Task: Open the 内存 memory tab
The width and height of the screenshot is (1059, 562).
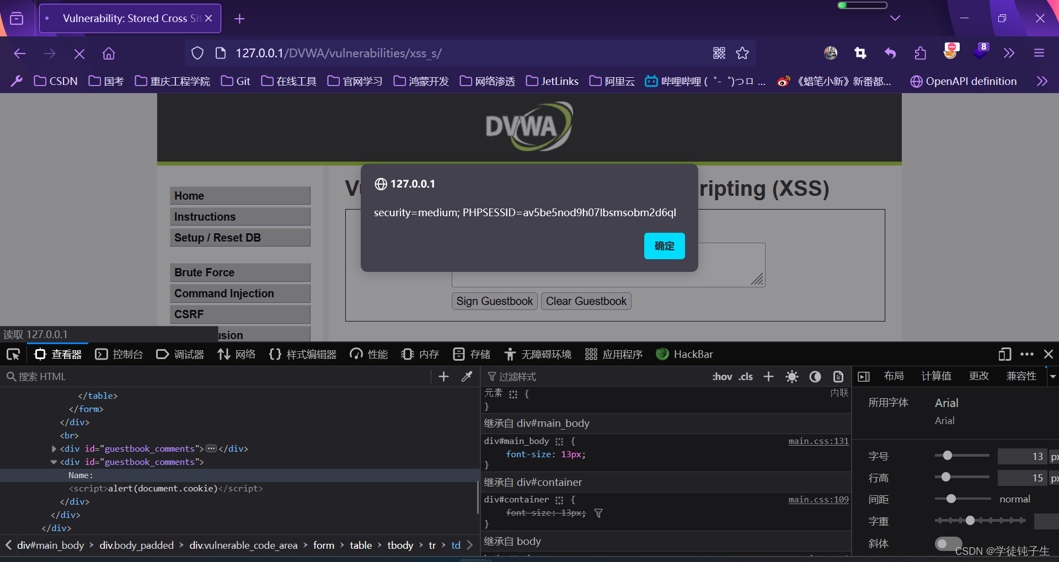Action: coord(420,354)
